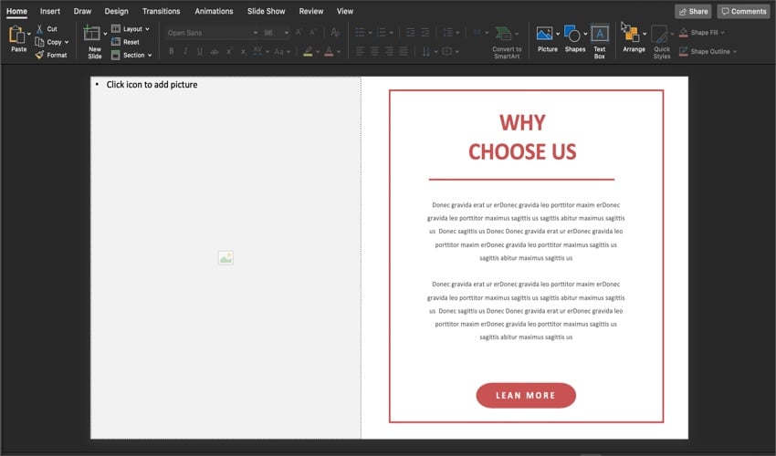Click the Cut scissors icon
The image size is (776, 456).
39,29
